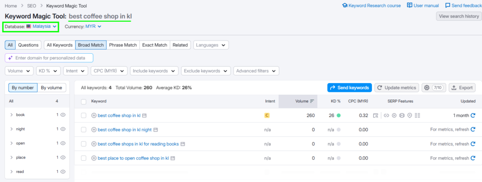Click the video carousel SERP feature icon
The image size is (482, 182).
pos(402,116)
